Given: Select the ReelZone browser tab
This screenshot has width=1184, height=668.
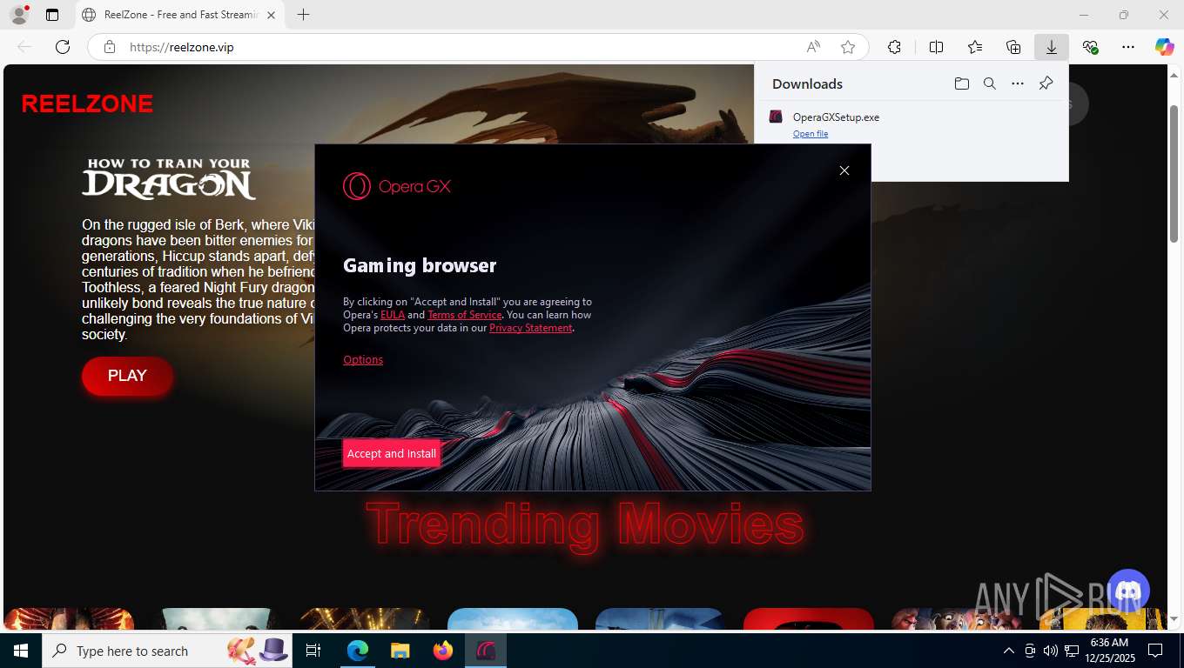Looking at the screenshot, I should (x=180, y=15).
